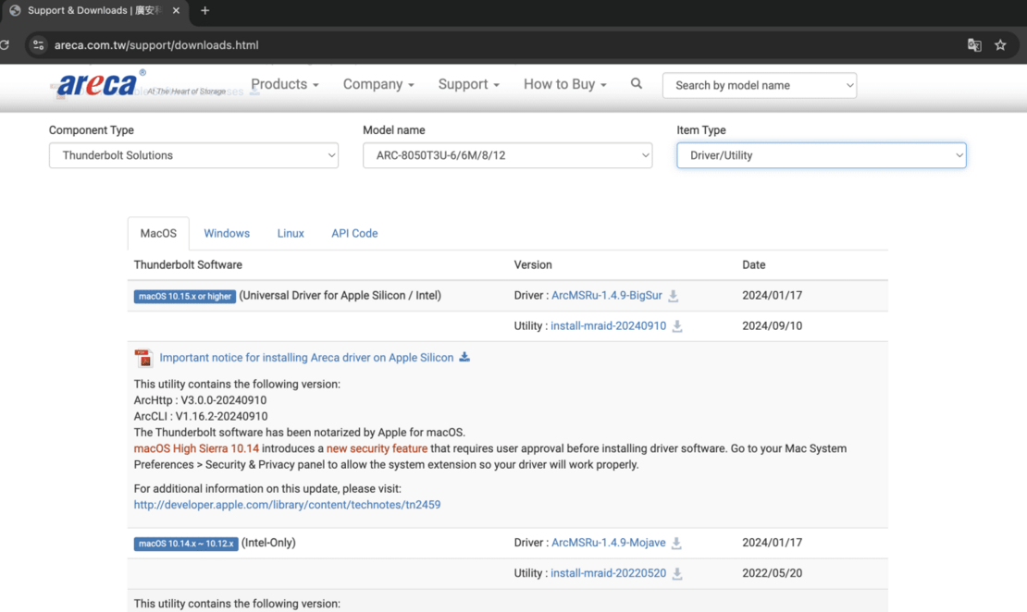Click the browser address bar URL
Viewport: 1027px width, 612px height.
pyautogui.click(x=156, y=45)
